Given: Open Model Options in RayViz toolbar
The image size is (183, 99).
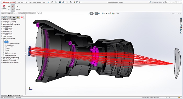Looking at the screenshot, I should (x=18, y=8).
